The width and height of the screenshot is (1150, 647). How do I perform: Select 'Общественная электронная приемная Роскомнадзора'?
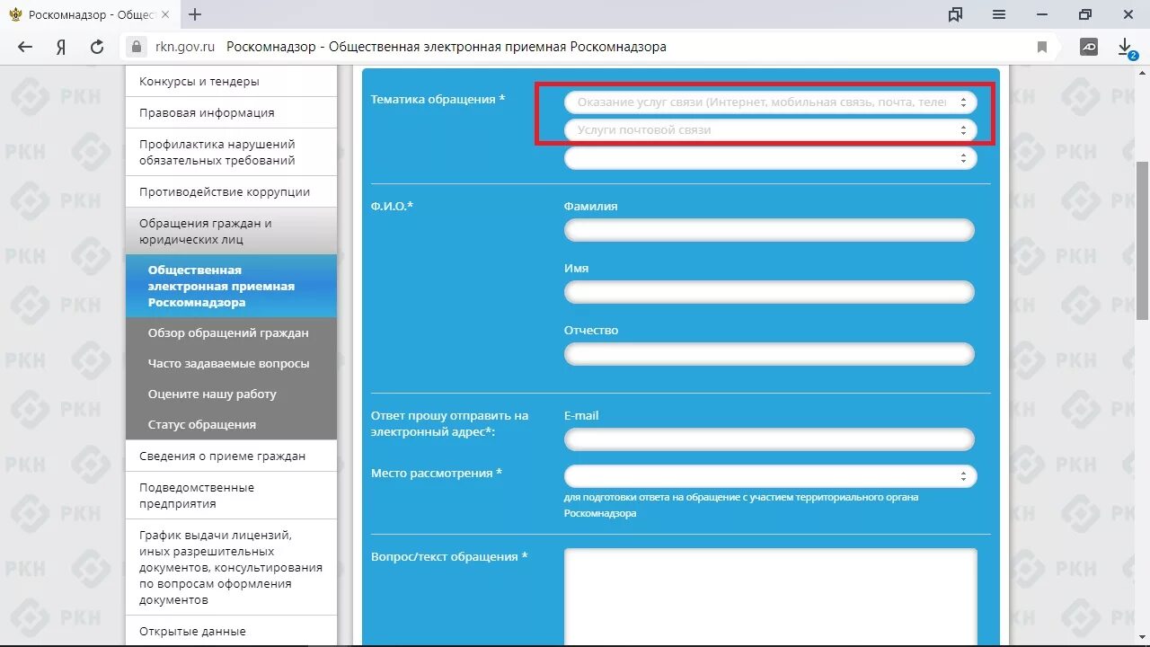(x=231, y=286)
